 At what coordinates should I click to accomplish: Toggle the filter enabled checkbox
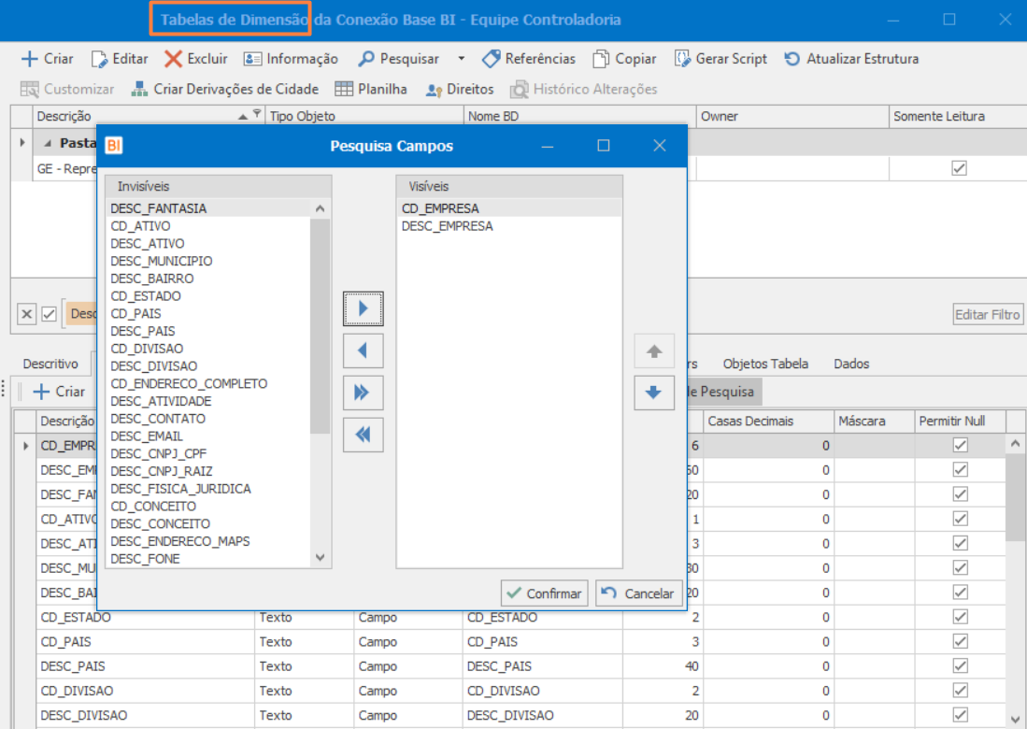coord(50,314)
